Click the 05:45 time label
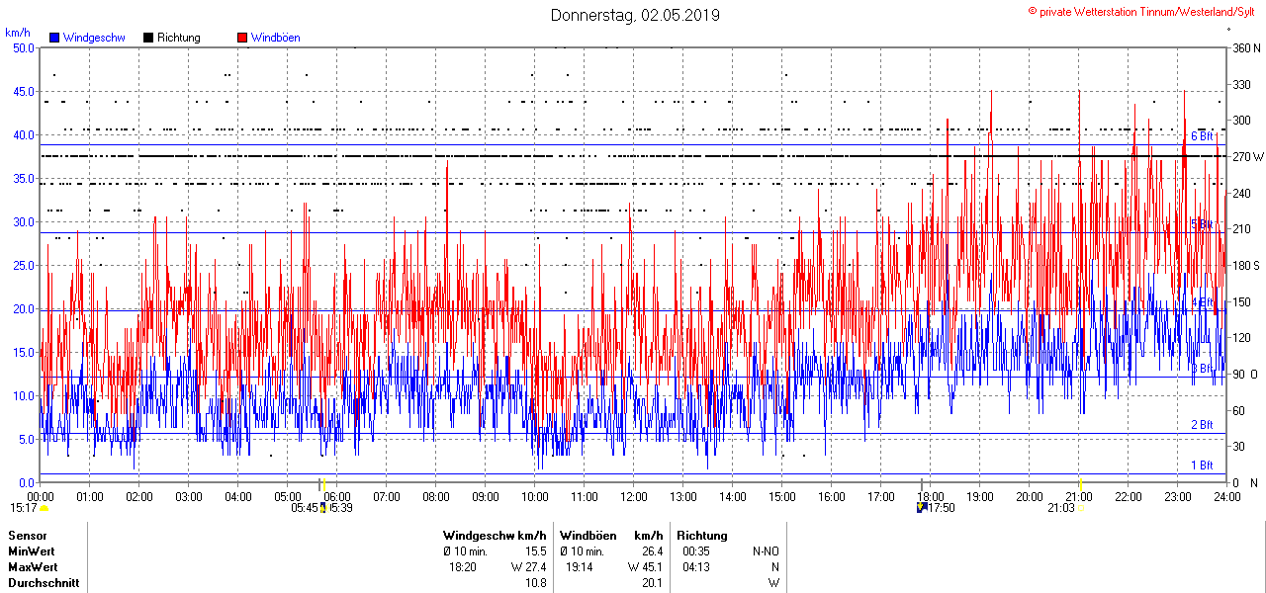The height and width of the screenshot is (593, 1266). [x=306, y=507]
